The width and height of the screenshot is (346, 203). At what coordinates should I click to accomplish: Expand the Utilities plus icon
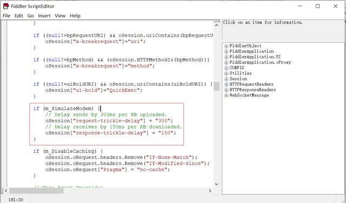(x=226, y=73)
